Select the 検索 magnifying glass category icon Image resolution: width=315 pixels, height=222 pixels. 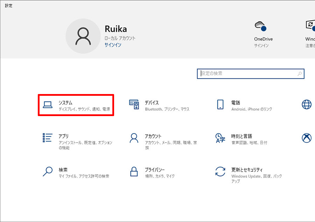[47, 171]
